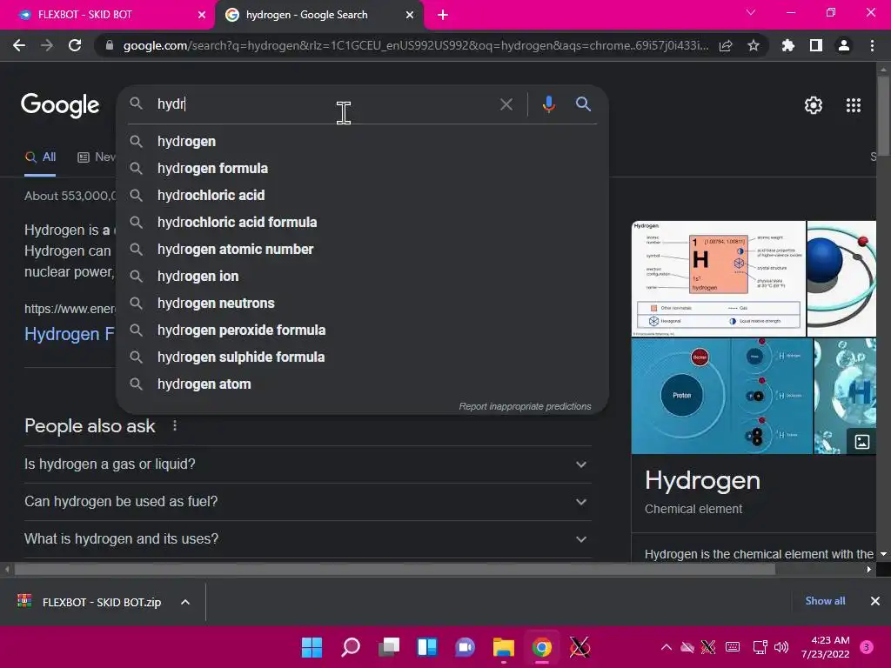Select 'hydrochloric acid formula' suggestion
Image resolution: width=891 pixels, height=668 pixels.
[363, 222]
